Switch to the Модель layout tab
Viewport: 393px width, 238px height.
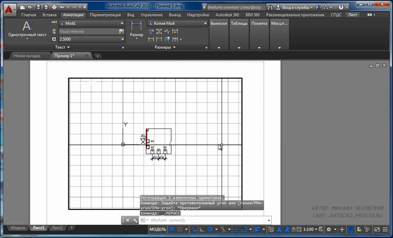point(18,228)
